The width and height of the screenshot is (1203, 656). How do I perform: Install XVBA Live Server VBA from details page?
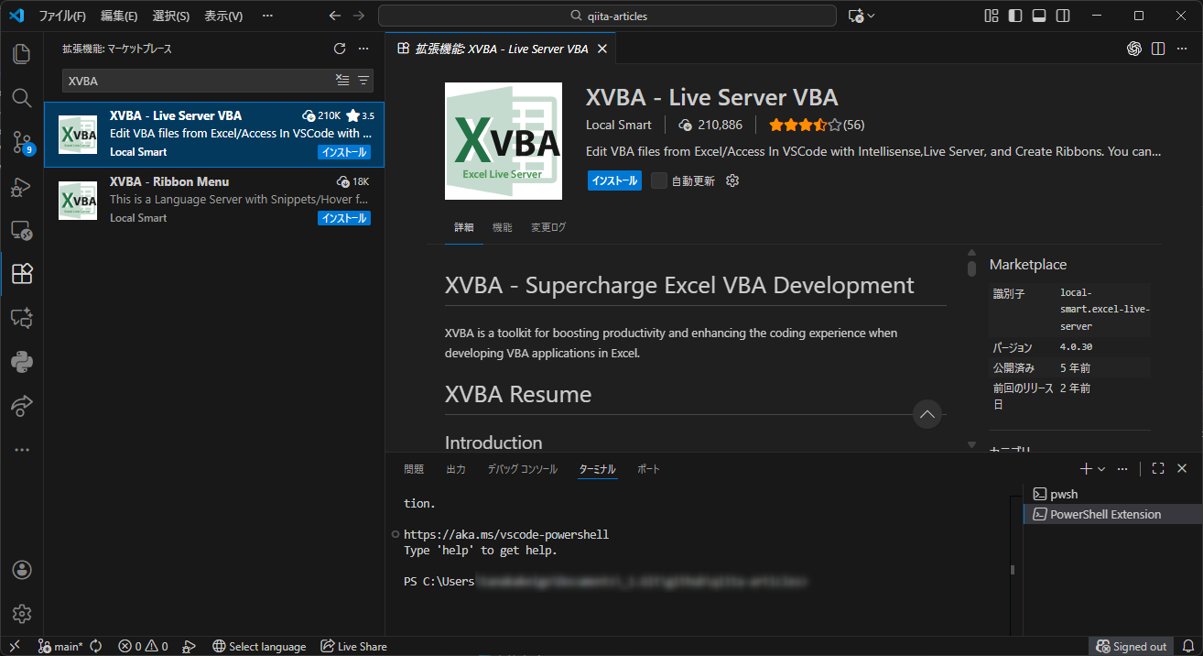(x=614, y=180)
